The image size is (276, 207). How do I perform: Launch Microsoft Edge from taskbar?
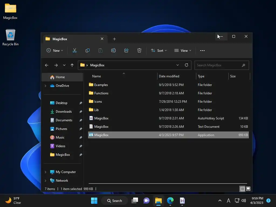click(x=170, y=201)
